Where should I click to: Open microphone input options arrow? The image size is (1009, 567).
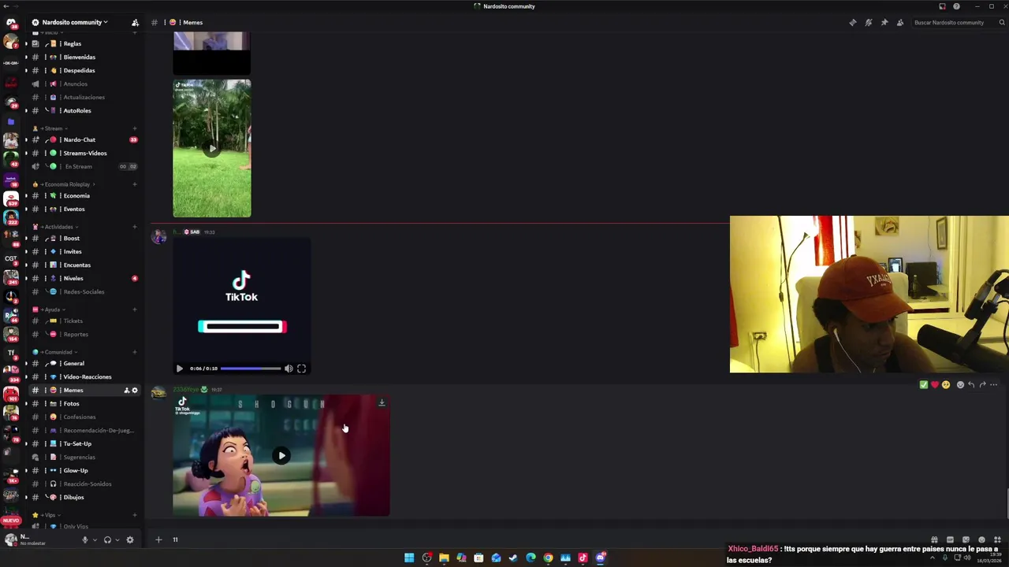[94, 539]
